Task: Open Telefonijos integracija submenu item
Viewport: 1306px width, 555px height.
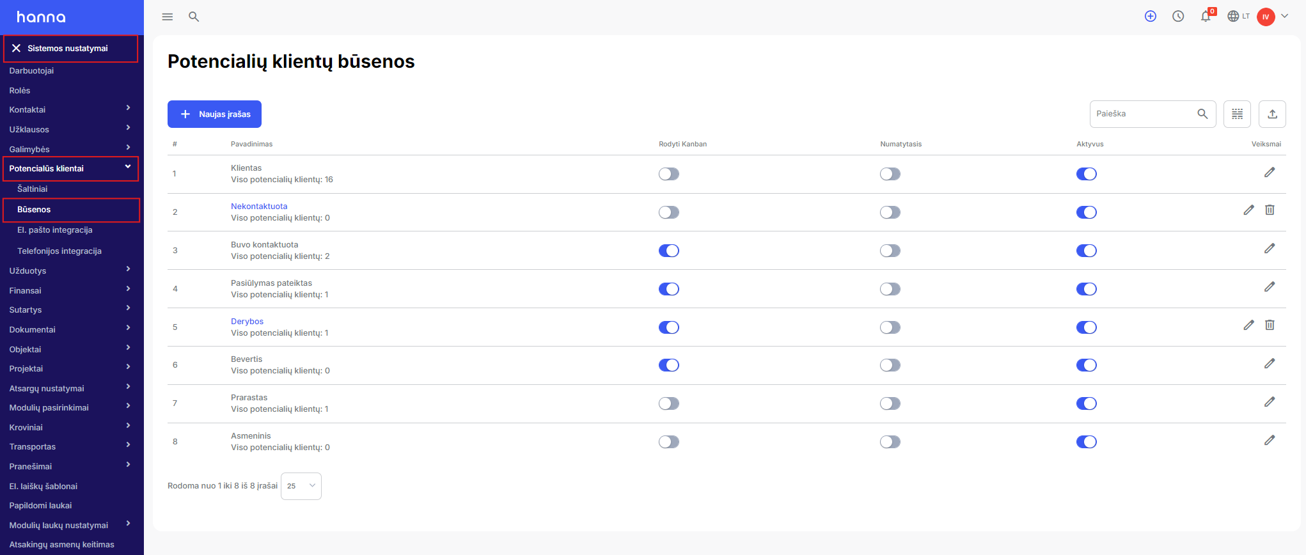Action: click(x=59, y=251)
